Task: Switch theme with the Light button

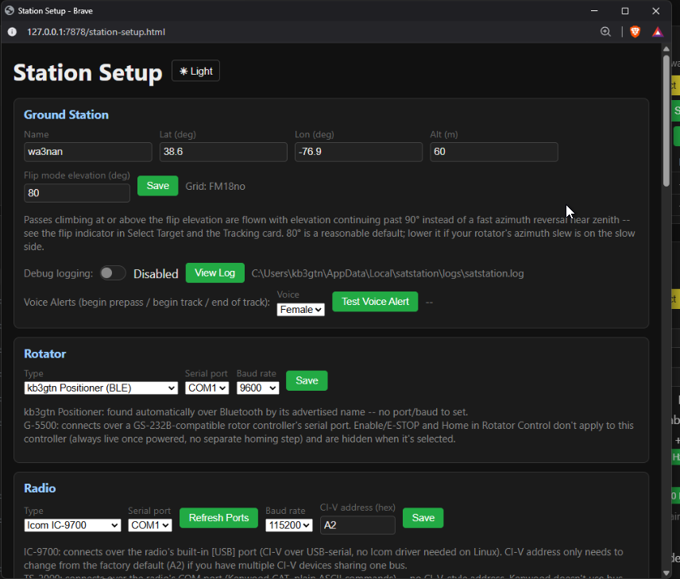Action: point(195,71)
